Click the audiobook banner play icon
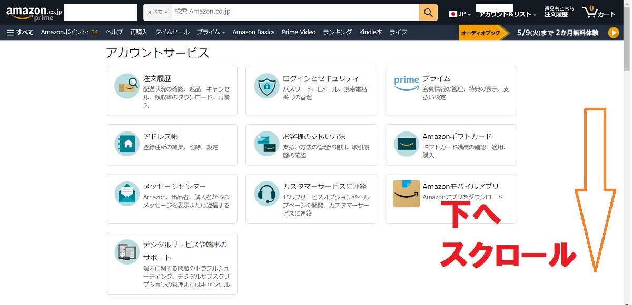632x305 pixels. point(614,33)
